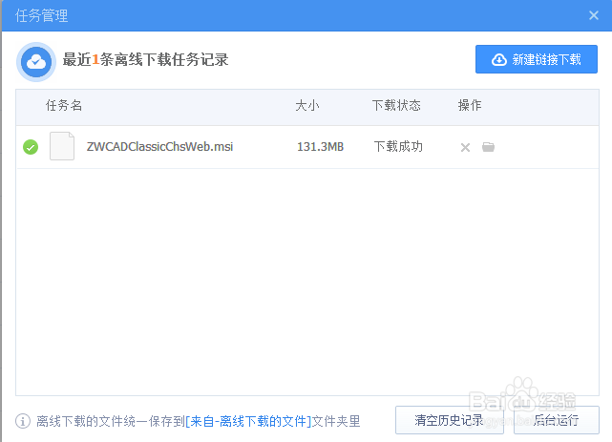Screen dimensions: 612x442
Task: Click the 操作 column header
Action: pos(470,105)
